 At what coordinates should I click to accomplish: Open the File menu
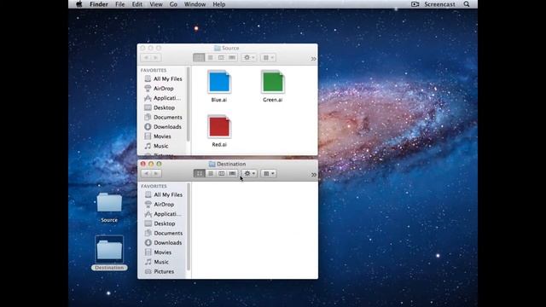click(x=119, y=4)
